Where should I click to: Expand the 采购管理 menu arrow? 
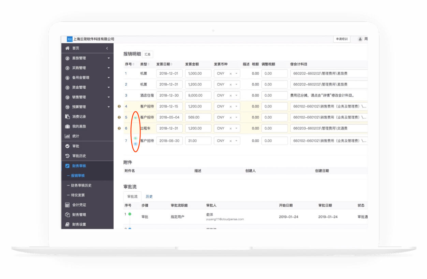click(x=109, y=68)
